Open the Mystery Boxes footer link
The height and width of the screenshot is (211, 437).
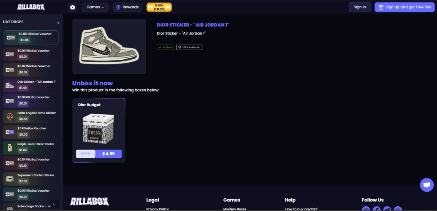coord(235,209)
